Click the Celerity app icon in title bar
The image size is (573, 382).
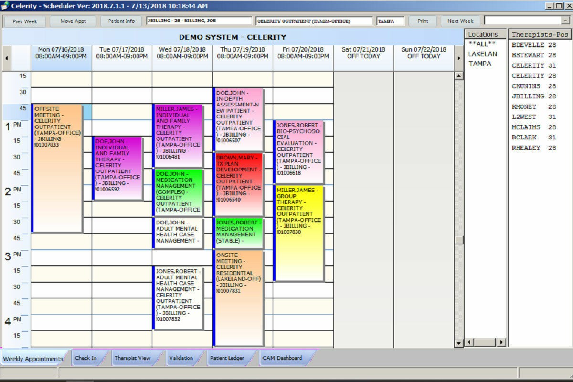coord(5,6)
